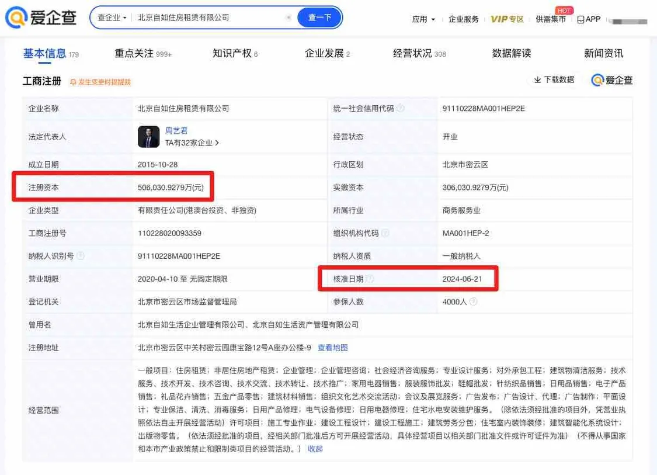Open the 查企业 search type dropdown

(112, 18)
